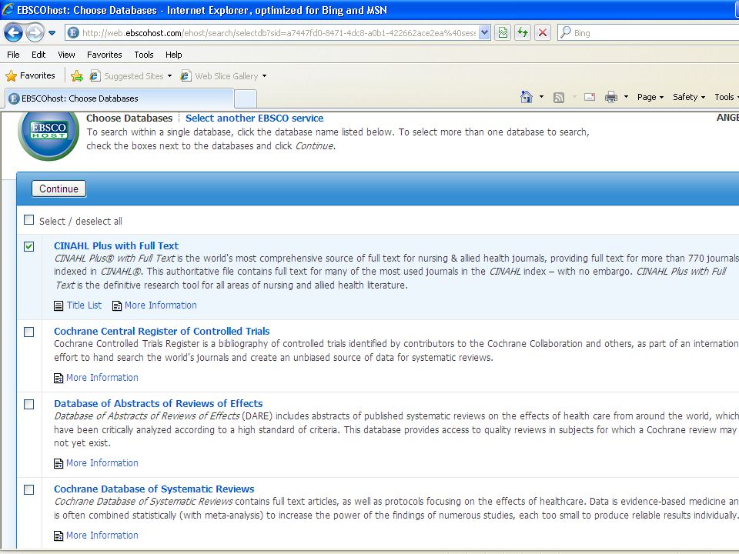739x554 pixels.
Task: Open the Help menu
Action: pyautogui.click(x=173, y=55)
